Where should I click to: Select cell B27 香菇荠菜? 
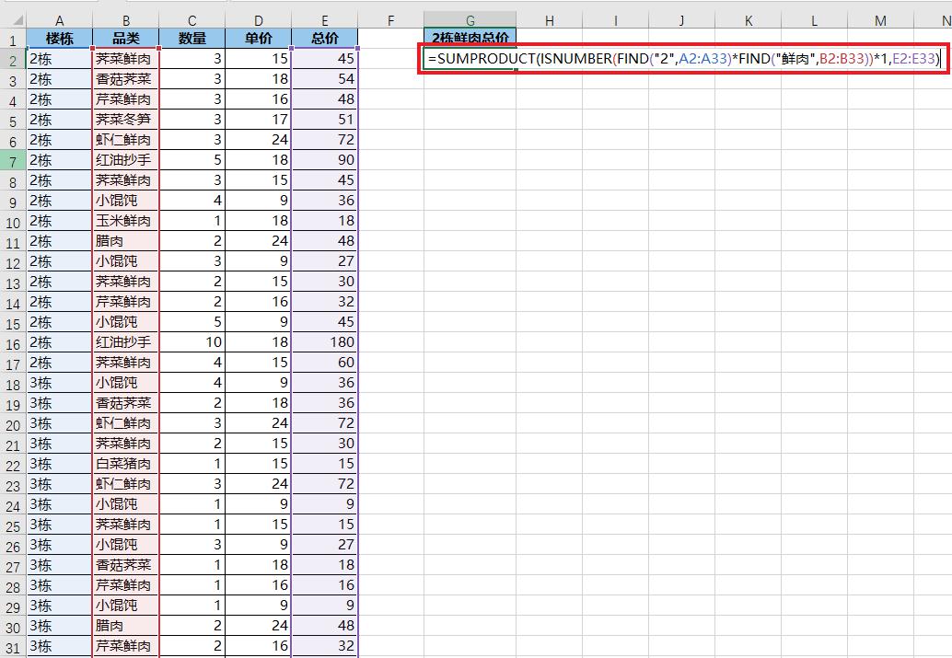click(x=126, y=564)
